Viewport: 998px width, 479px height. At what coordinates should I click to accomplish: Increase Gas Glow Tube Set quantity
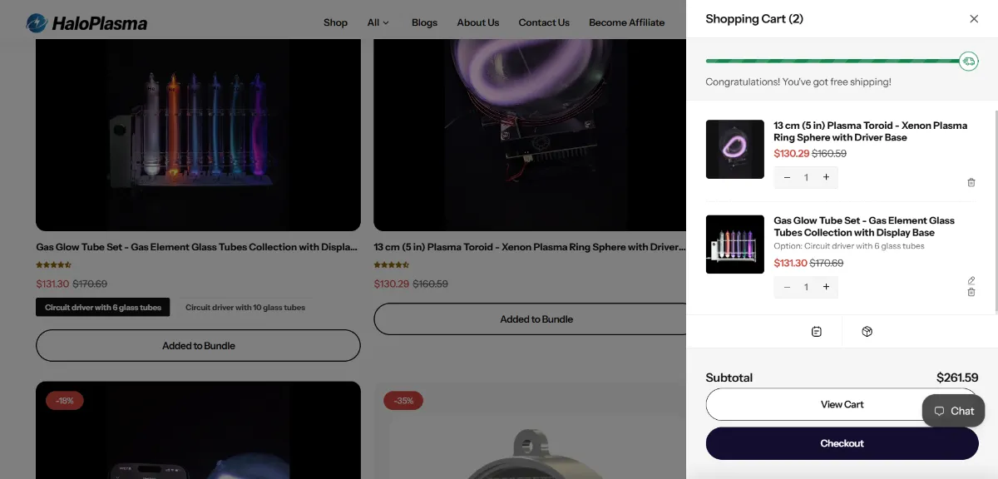[826, 287]
